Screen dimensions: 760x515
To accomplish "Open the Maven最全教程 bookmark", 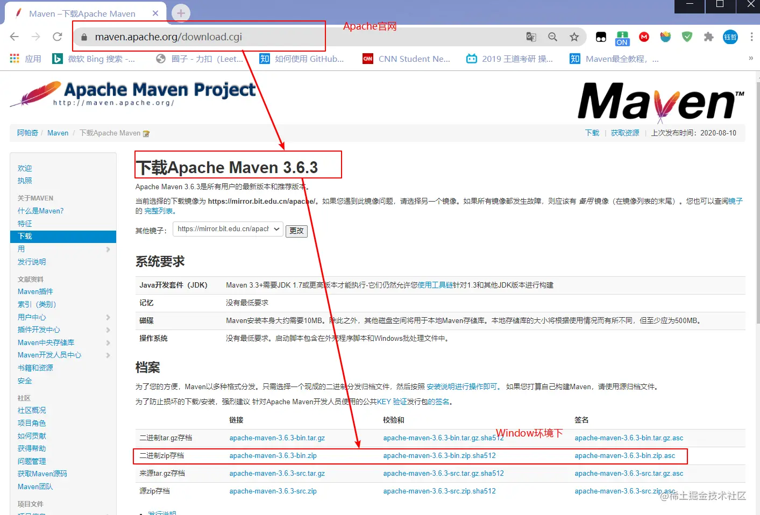I will [x=614, y=59].
